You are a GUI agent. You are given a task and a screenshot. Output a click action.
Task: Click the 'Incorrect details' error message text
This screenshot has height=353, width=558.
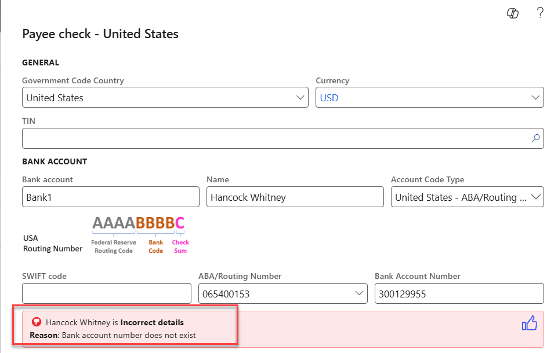[152, 322]
